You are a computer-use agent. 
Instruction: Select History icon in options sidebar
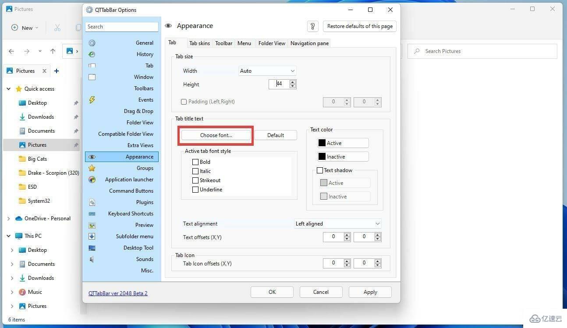[x=92, y=54]
